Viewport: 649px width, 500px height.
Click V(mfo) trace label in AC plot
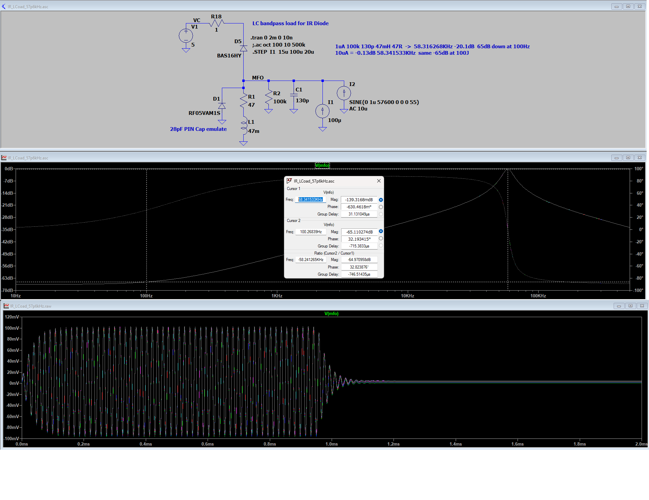point(322,166)
